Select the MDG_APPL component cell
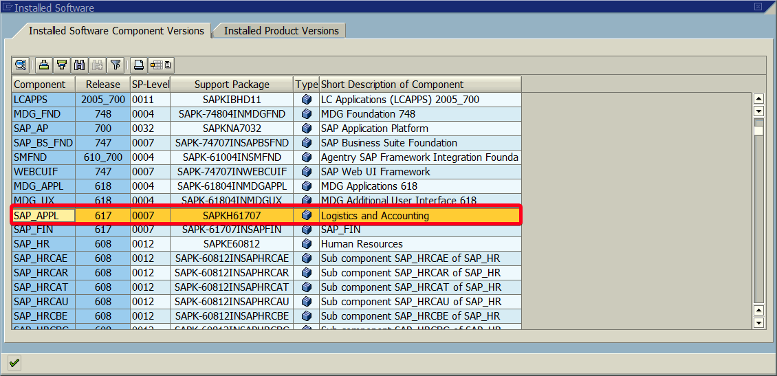The height and width of the screenshot is (376, 777). click(x=43, y=186)
